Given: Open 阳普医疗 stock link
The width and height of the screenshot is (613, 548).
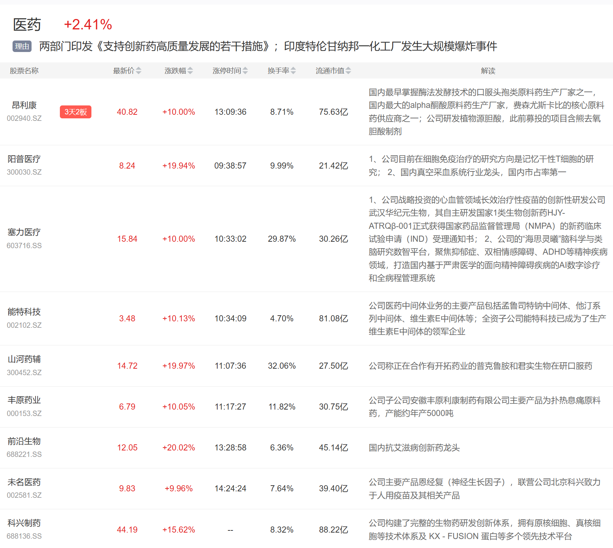Looking at the screenshot, I should click(x=24, y=159).
